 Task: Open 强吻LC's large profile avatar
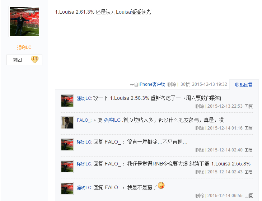pos(24,22)
